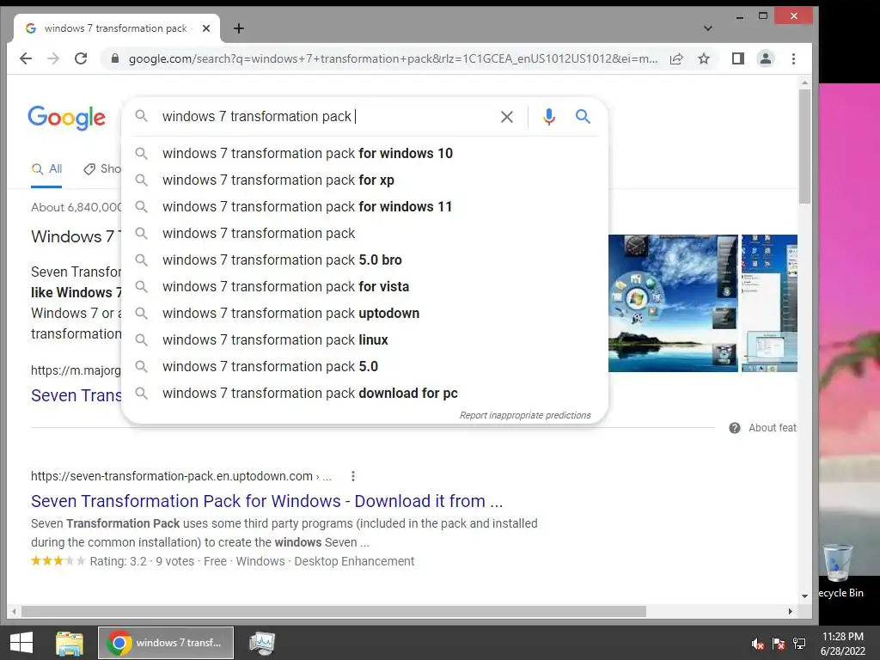Select suggestion 'for windows 11'
This screenshot has width=880, height=660.
click(364, 206)
